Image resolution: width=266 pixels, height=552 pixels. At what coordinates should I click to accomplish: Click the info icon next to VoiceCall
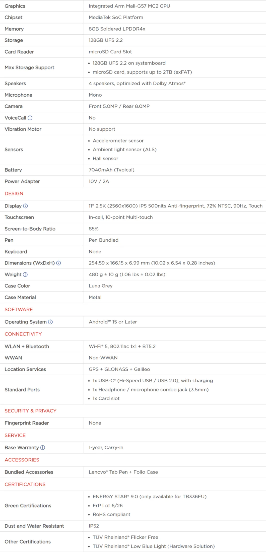click(30, 118)
